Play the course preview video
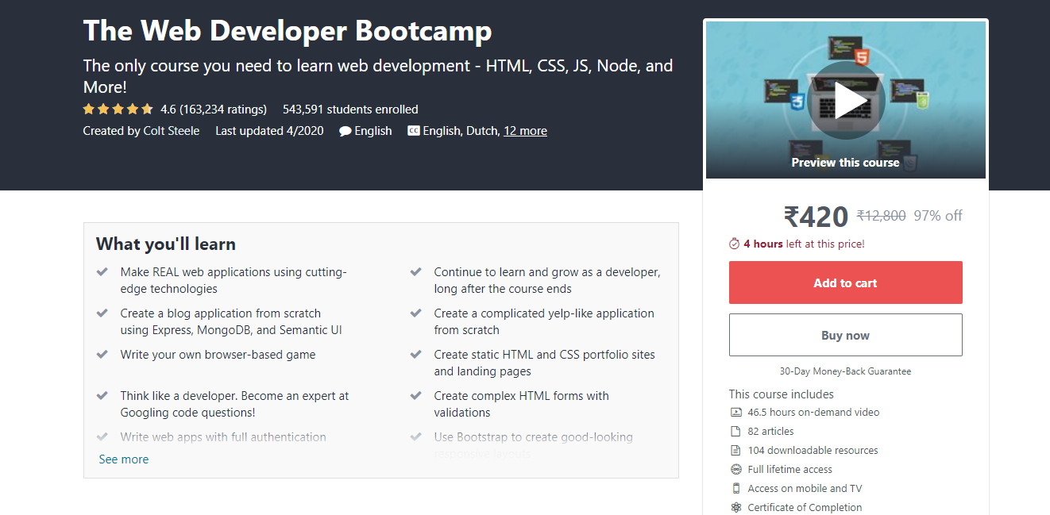This screenshot has height=515, width=1050. pos(846,100)
